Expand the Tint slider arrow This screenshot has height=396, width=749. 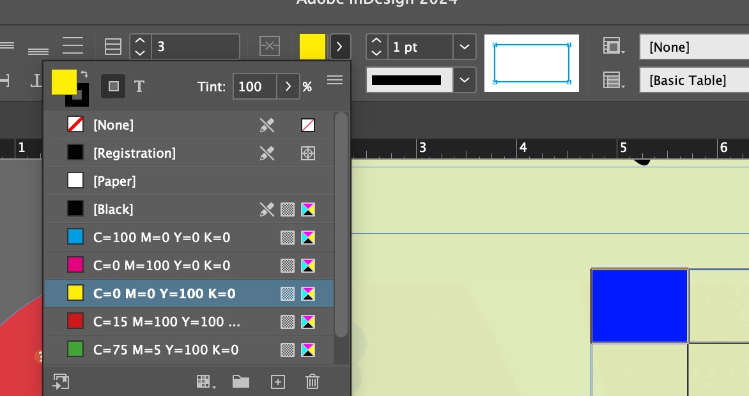(x=288, y=86)
